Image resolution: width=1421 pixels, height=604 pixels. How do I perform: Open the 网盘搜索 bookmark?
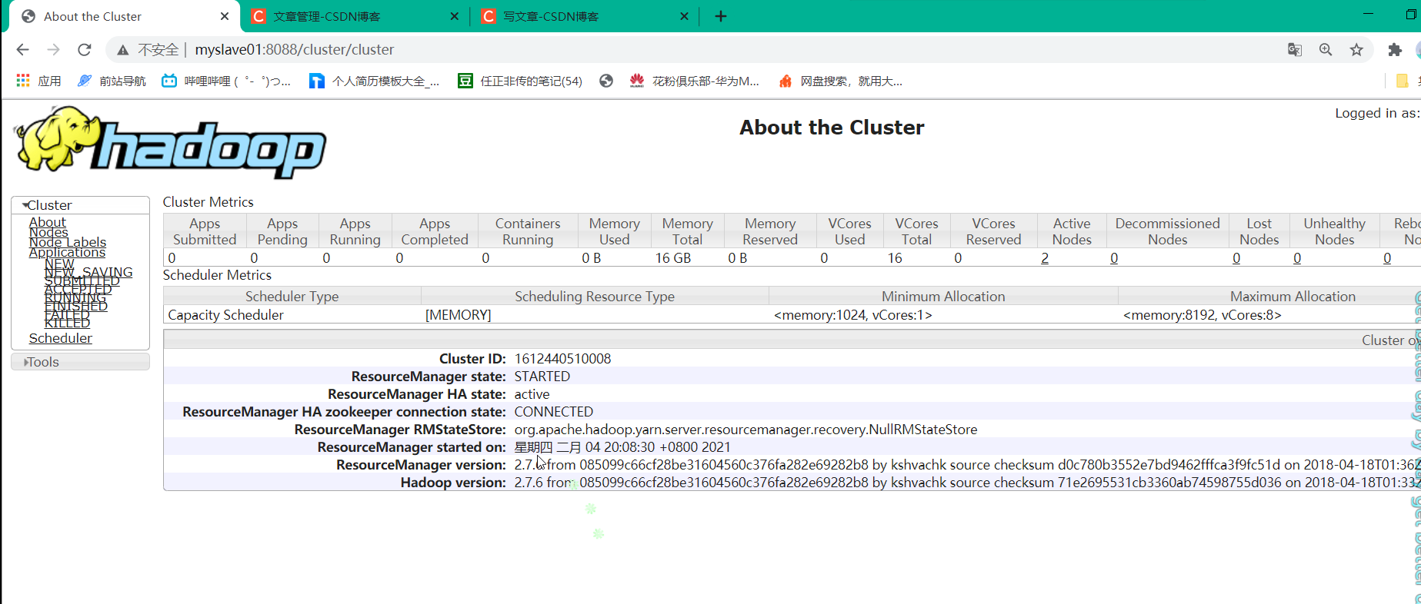[840, 81]
